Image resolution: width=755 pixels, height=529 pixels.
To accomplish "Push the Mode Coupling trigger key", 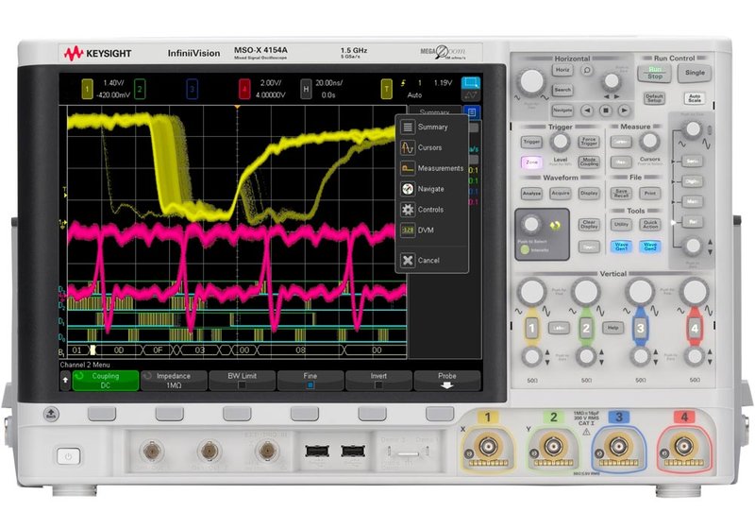I will (589, 162).
